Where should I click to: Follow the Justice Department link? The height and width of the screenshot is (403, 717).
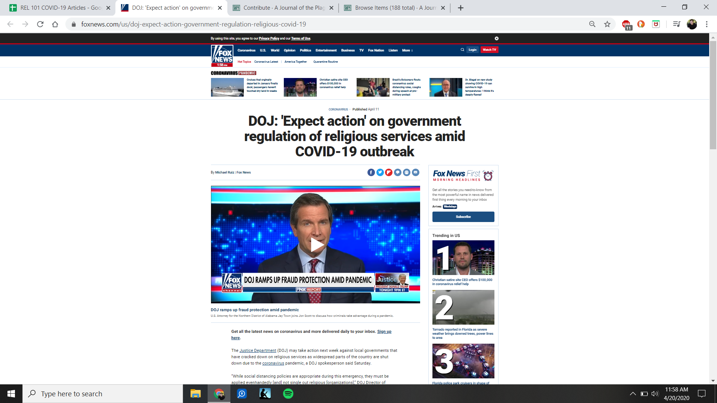[258, 351]
